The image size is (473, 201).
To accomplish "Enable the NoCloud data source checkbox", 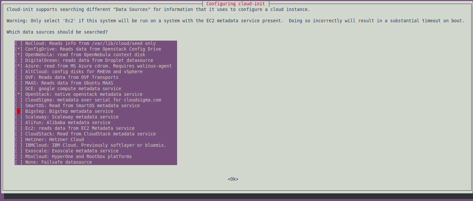I will click(x=19, y=43).
